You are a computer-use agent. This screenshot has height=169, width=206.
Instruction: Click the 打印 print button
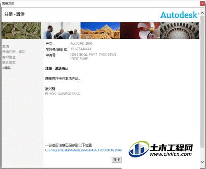[117, 159]
